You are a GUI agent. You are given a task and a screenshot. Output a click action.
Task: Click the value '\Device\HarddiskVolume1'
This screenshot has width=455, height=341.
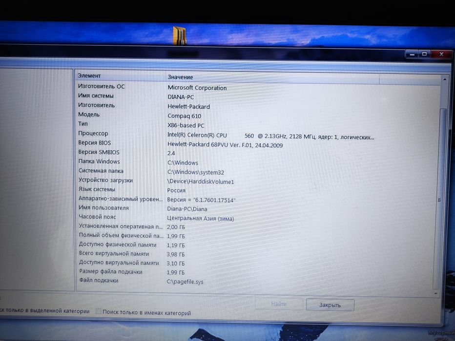(x=201, y=182)
